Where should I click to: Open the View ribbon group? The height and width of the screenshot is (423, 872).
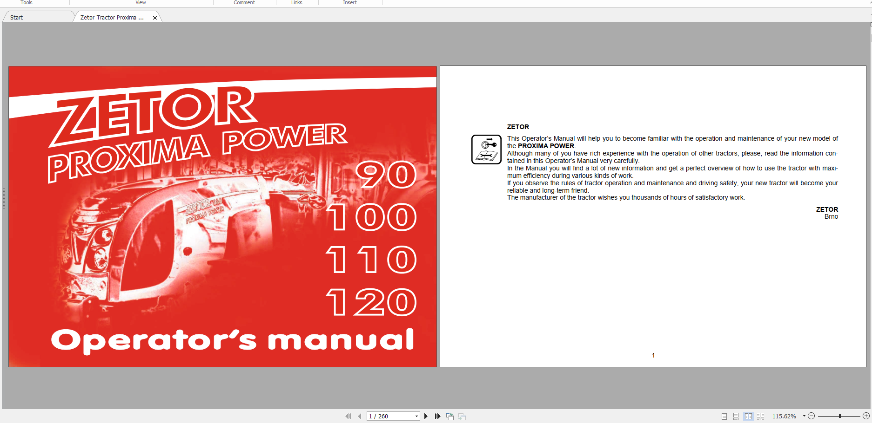141,3
